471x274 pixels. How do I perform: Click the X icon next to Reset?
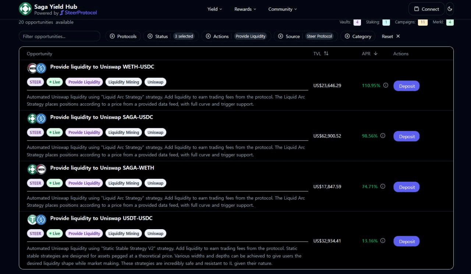398,36
